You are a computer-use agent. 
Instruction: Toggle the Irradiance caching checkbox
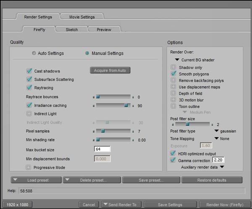coord(29,105)
